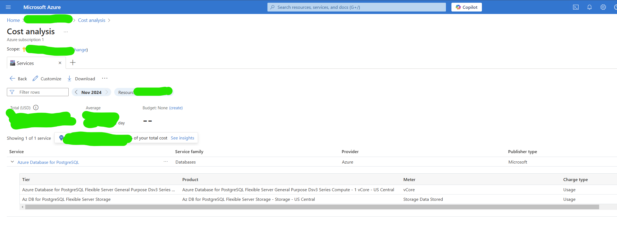This screenshot has height=229, width=617.
Task: Show Total (USD) info tooltip icon
Action: (36, 108)
